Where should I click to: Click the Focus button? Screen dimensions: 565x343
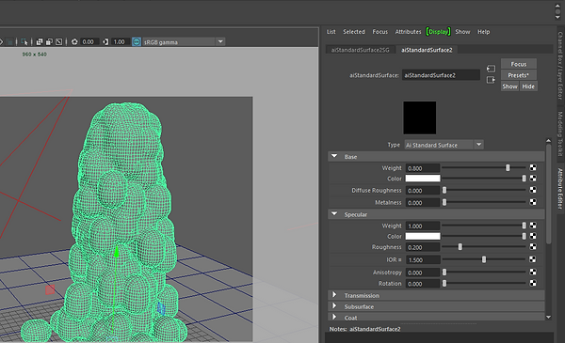(519, 64)
